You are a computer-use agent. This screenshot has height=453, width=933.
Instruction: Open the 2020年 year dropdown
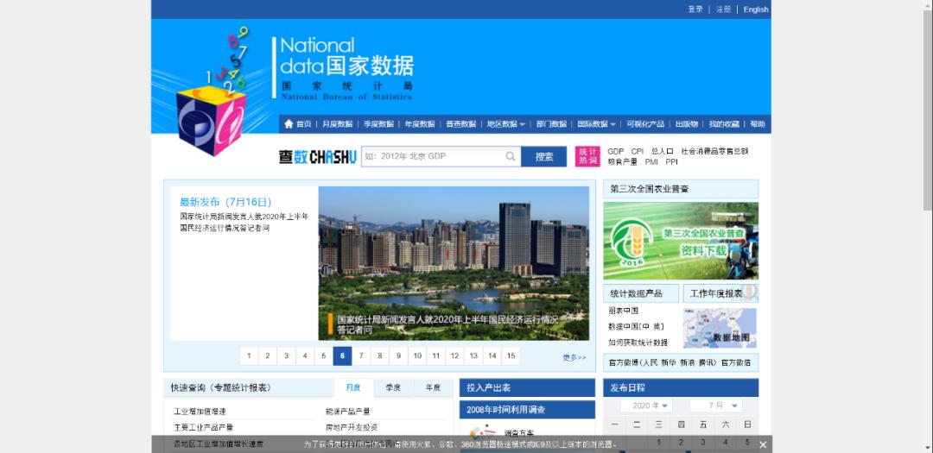[645, 406]
